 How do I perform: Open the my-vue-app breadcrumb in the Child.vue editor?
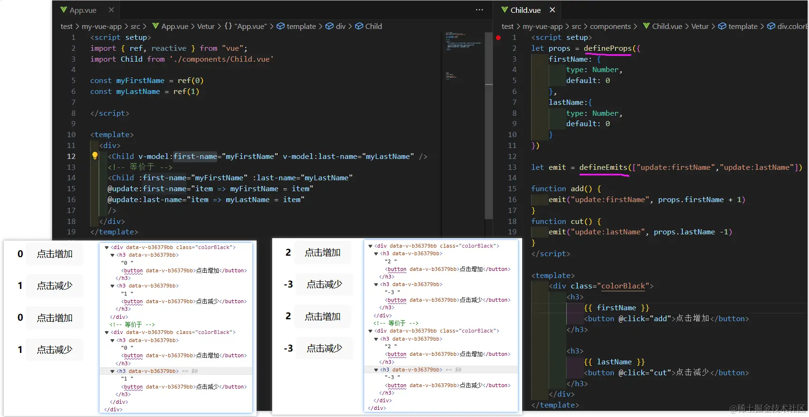542,27
